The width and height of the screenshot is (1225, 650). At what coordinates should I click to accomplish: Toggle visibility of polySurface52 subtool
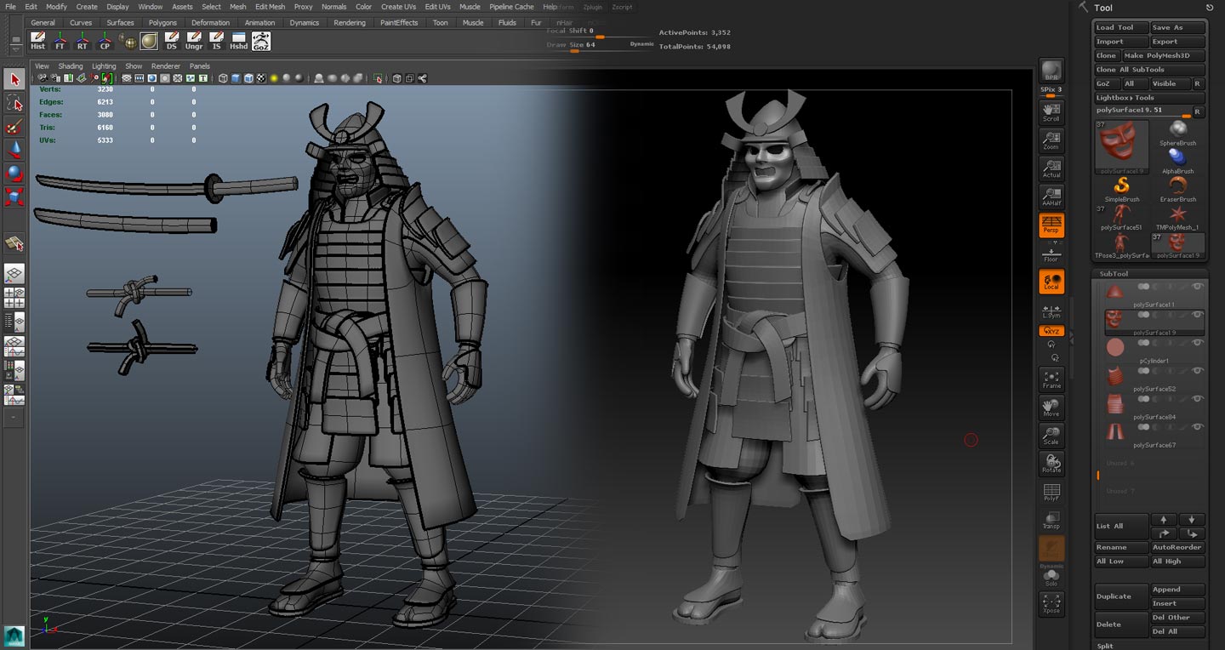tap(1198, 371)
